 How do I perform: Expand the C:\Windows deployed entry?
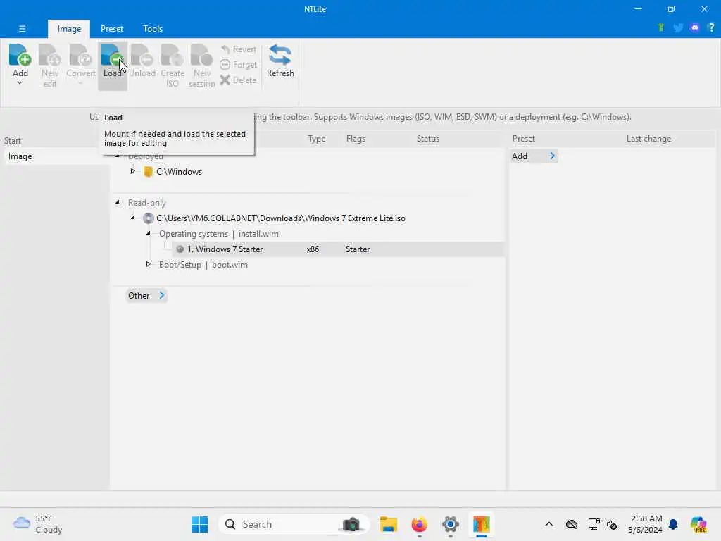(x=133, y=171)
